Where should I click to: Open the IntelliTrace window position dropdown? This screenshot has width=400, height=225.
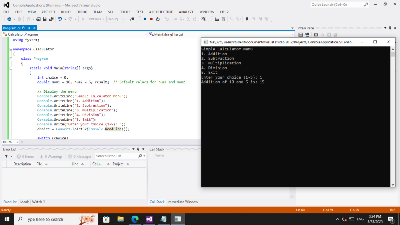(x=385, y=28)
